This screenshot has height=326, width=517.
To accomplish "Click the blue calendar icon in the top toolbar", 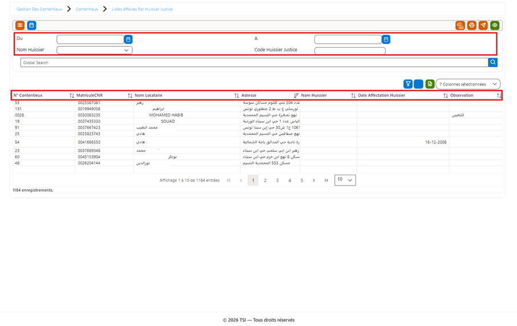I will [x=31, y=26].
